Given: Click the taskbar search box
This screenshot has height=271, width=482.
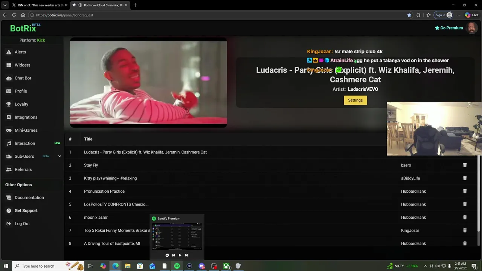Looking at the screenshot, I should [x=48, y=266].
